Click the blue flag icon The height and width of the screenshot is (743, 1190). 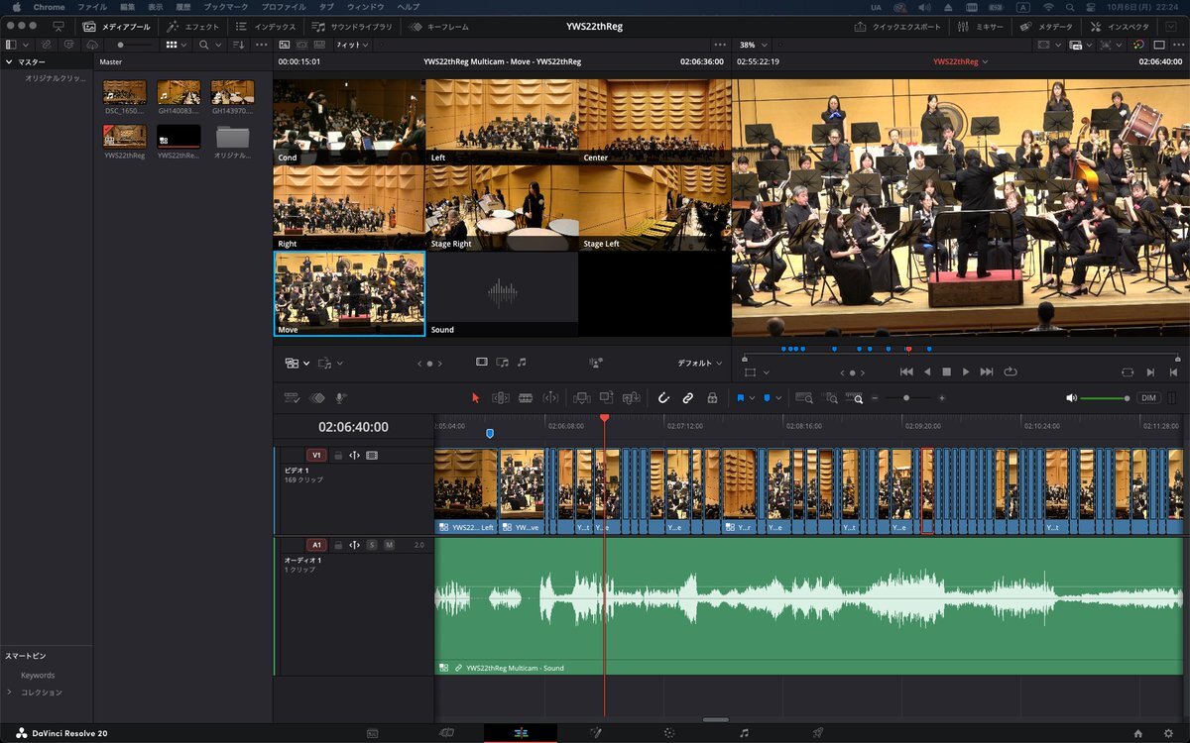tap(740, 398)
